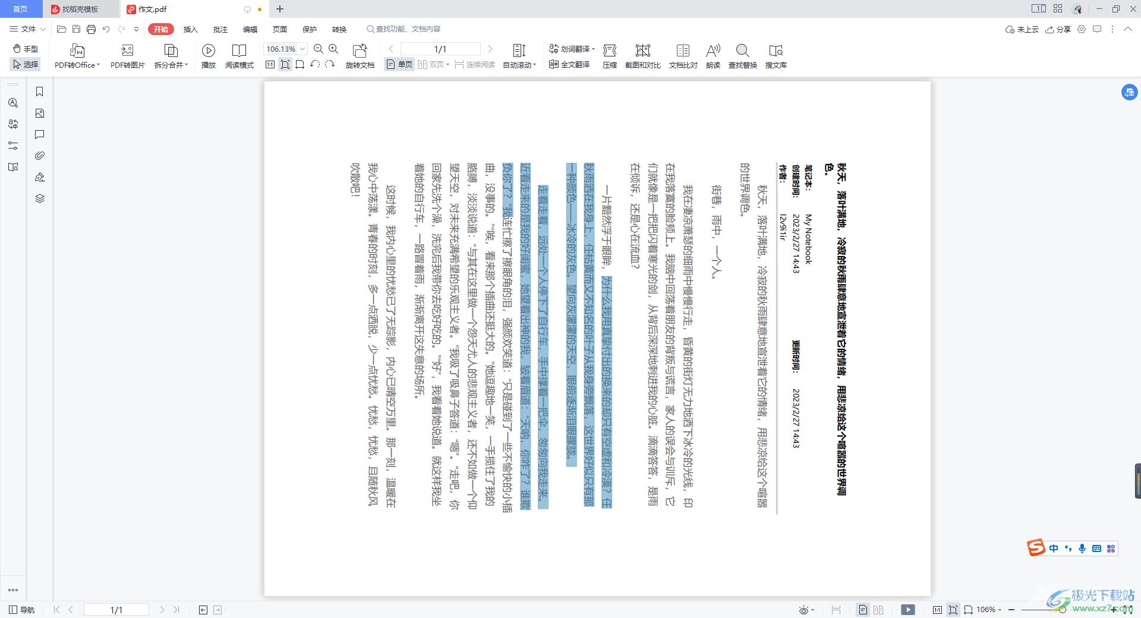This screenshot has height=618, width=1141.
Task: Open 文档比对 document comparison
Action: 683,51
